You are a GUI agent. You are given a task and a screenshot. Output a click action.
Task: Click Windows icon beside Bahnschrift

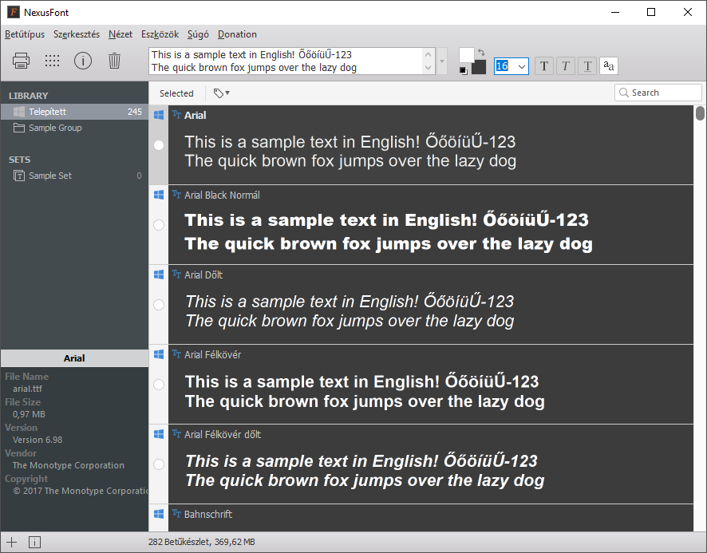[159, 514]
